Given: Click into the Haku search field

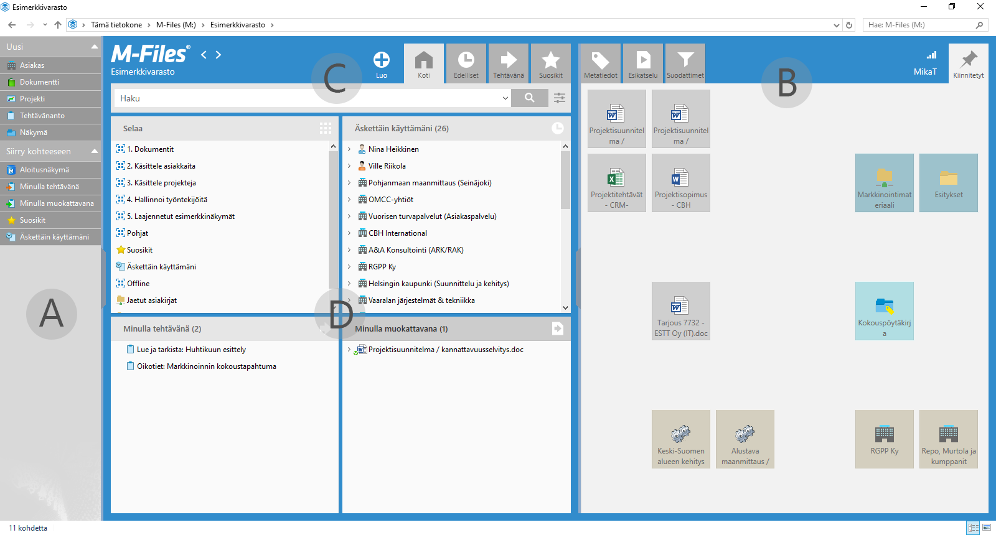Looking at the screenshot, I should tap(308, 98).
